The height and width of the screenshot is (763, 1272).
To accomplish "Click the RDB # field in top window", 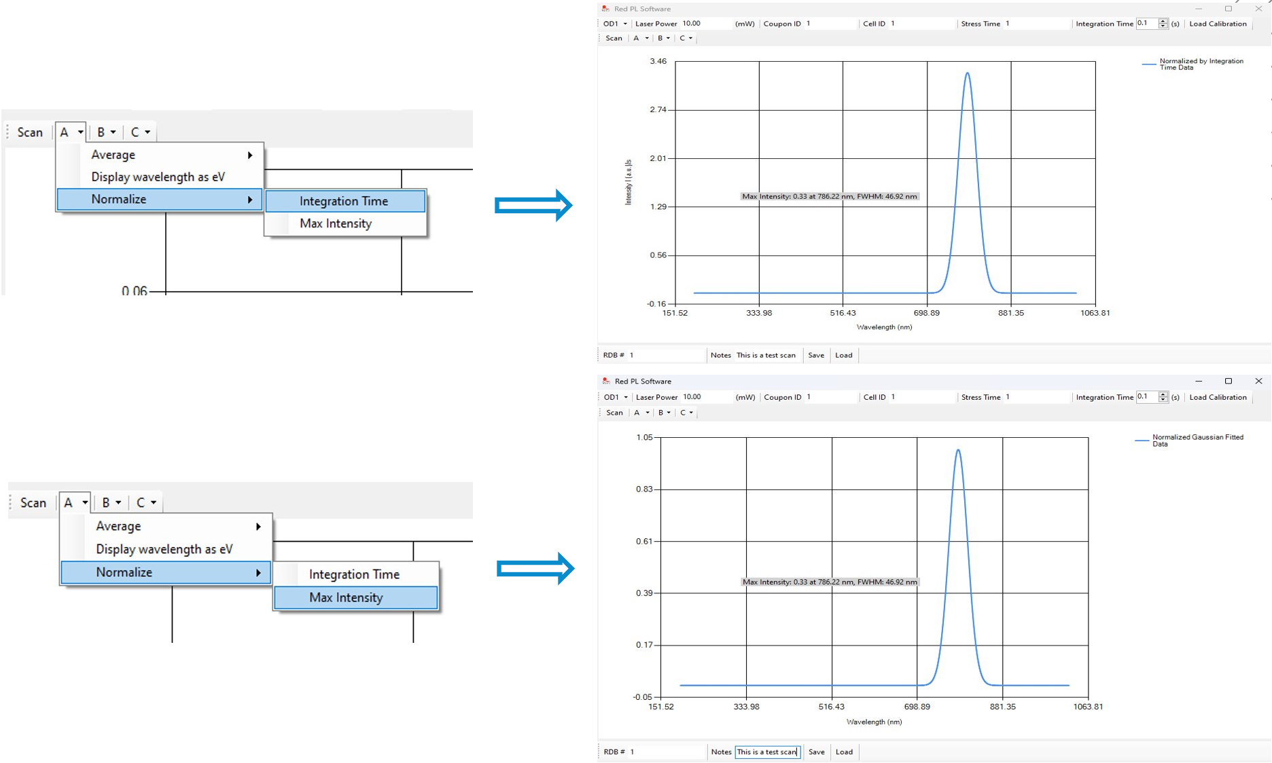I will (x=665, y=355).
